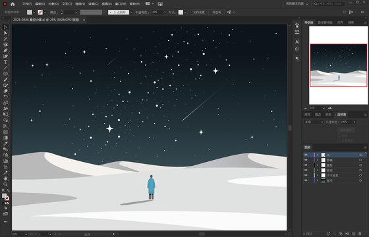Swap fill and stroke arrows in toolbar
The width and height of the screenshot is (369, 237).
pyautogui.click(x=8, y=190)
